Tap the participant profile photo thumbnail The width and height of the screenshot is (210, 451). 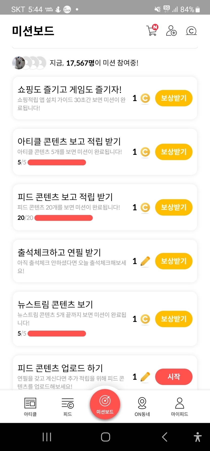click(x=19, y=63)
